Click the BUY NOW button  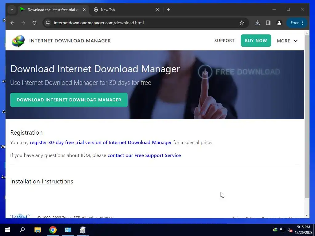pos(256,41)
